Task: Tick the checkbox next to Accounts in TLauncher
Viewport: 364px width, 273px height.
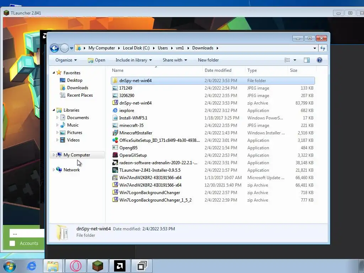Action: pos(12,243)
